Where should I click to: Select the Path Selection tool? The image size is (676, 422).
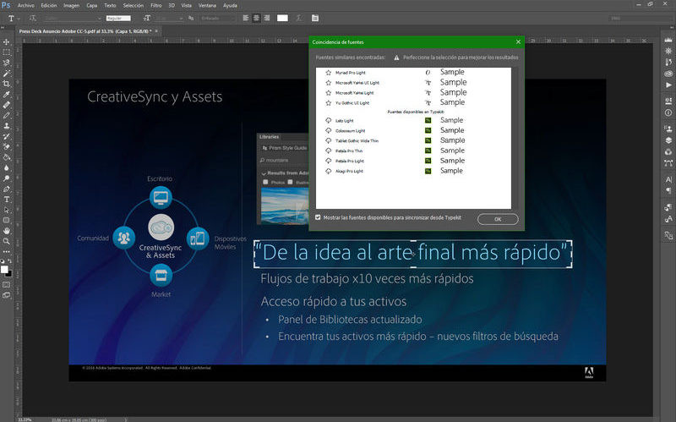coord(7,210)
